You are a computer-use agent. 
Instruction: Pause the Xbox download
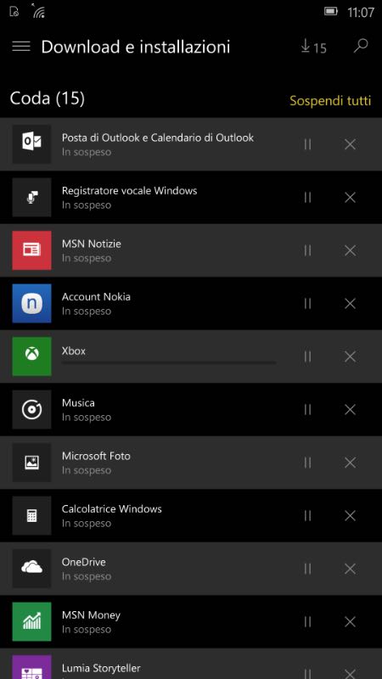coord(307,356)
